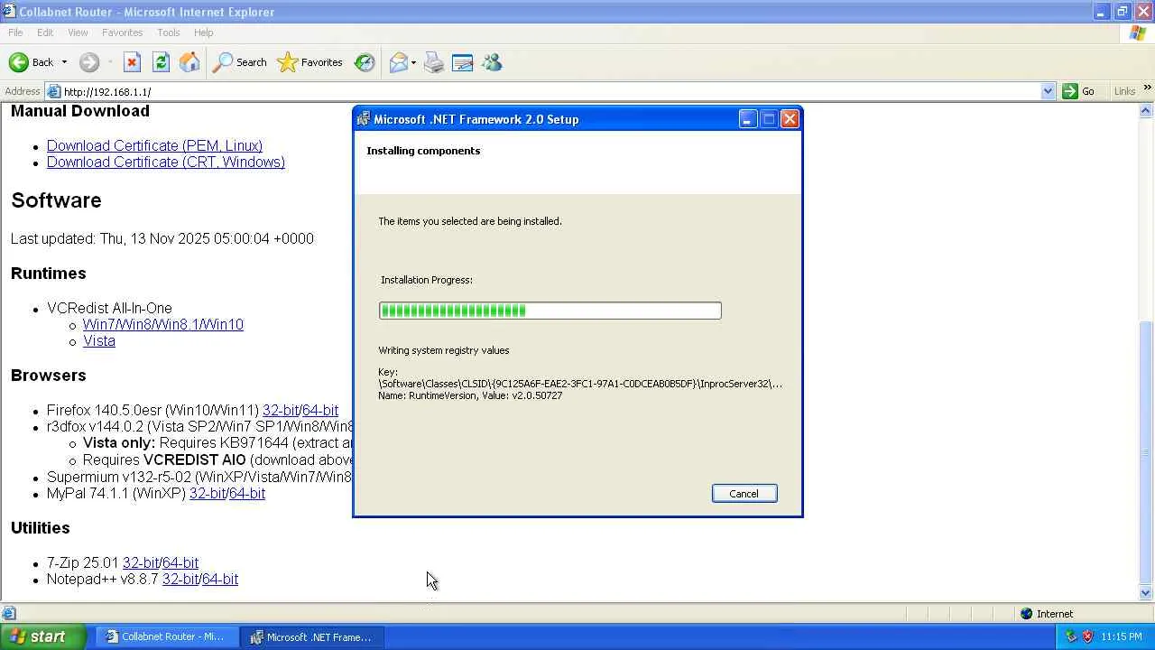Click the green Go button
Image resolution: width=1155 pixels, height=650 pixels.
[x=1079, y=91]
